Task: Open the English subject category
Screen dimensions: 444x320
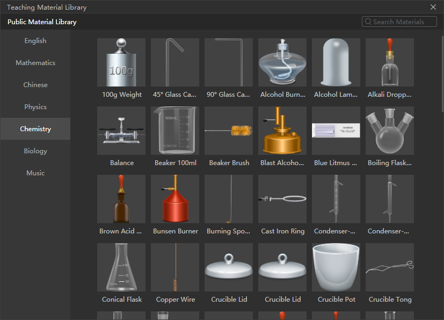Action: [35, 41]
